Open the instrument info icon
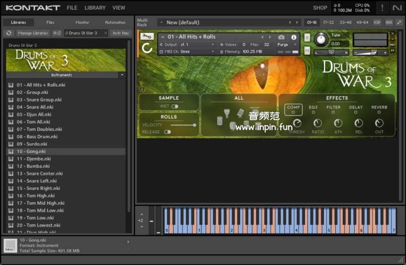Viewport: 406px width, 265px height. point(294,37)
